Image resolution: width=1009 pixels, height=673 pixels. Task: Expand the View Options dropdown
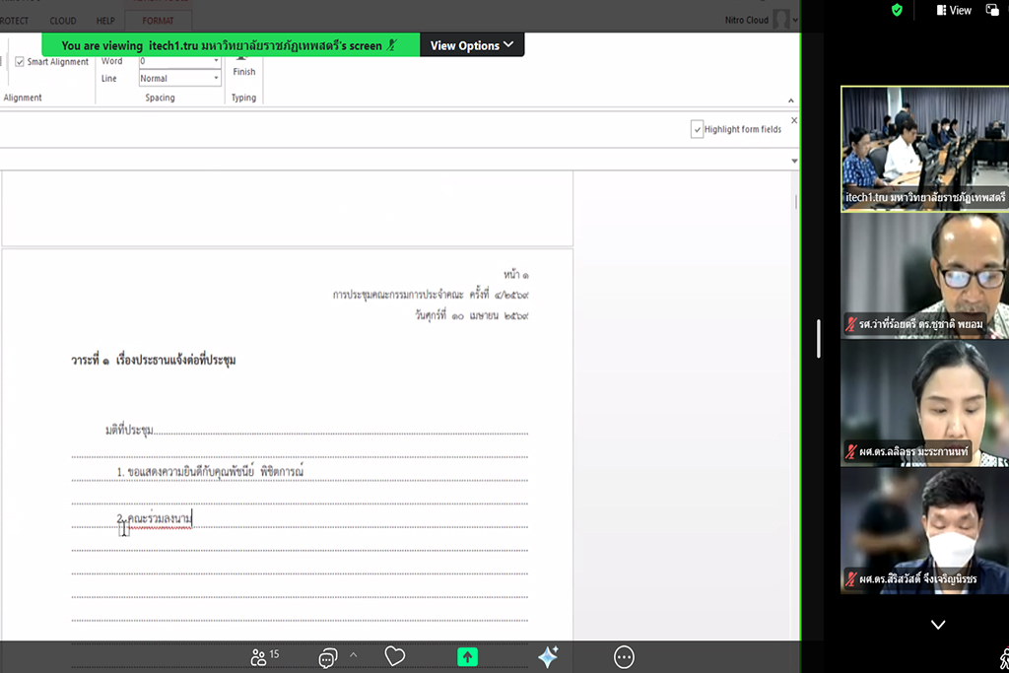472,45
